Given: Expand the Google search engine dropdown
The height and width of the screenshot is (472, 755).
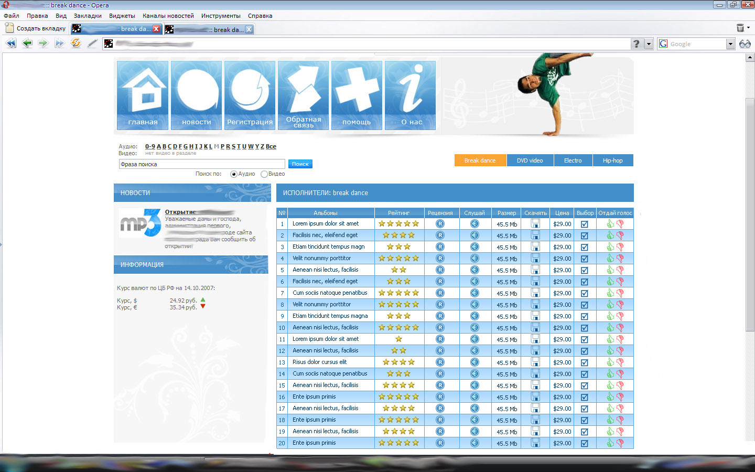Looking at the screenshot, I should coord(730,44).
